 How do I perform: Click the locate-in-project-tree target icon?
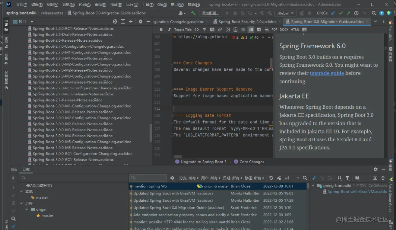(x=115, y=21)
